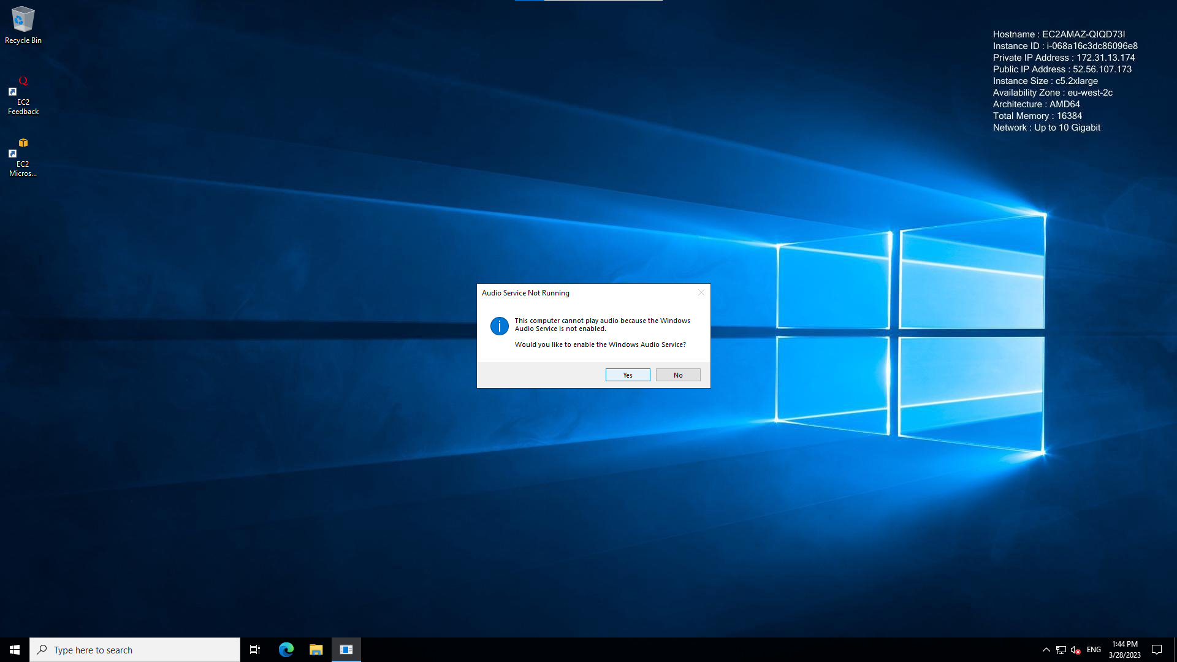The width and height of the screenshot is (1177, 662).
Task: Open the ENG language indicator
Action: 1094,650
